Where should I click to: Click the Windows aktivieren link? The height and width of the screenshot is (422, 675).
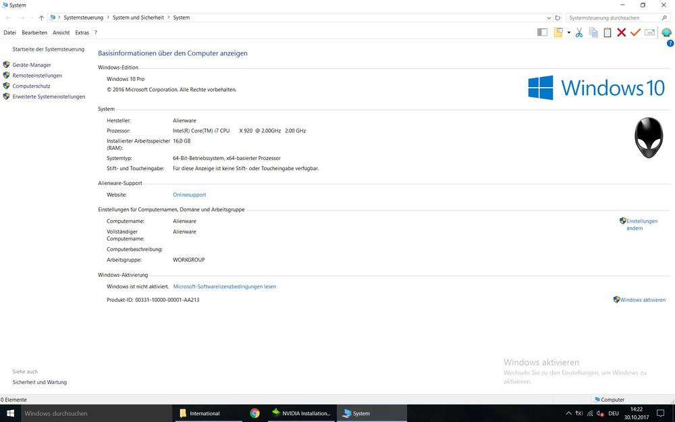tap(643, 300)
